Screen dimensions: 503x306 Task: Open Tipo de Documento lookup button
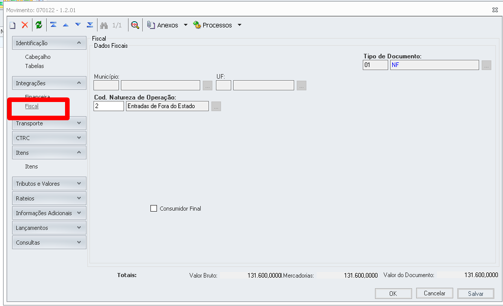[486, 65]
